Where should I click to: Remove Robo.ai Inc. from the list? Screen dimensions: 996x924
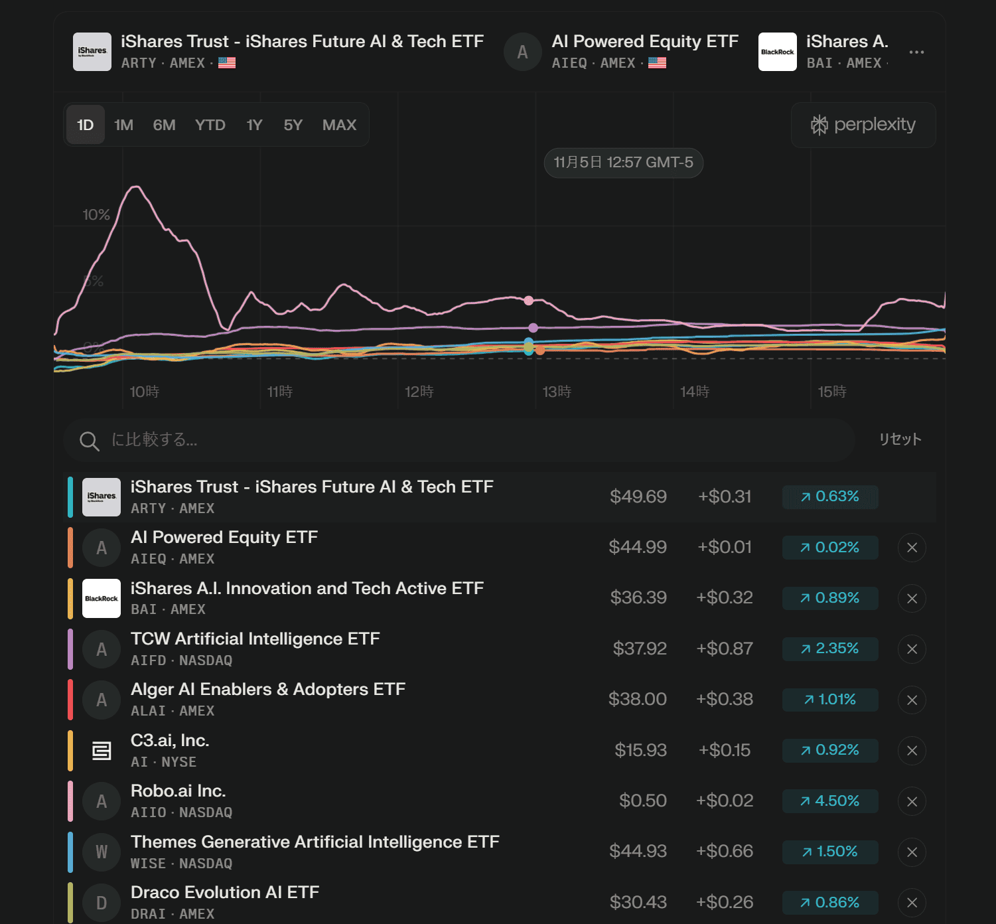tap(912, 801)
